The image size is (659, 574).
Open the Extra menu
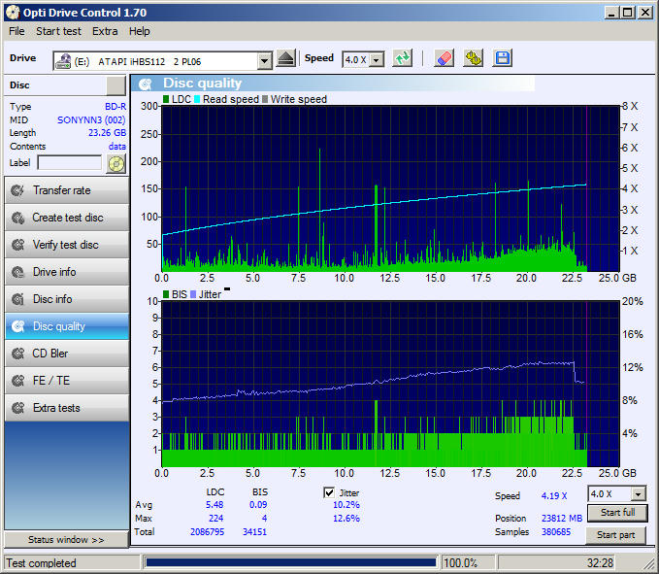pos(105,31)
